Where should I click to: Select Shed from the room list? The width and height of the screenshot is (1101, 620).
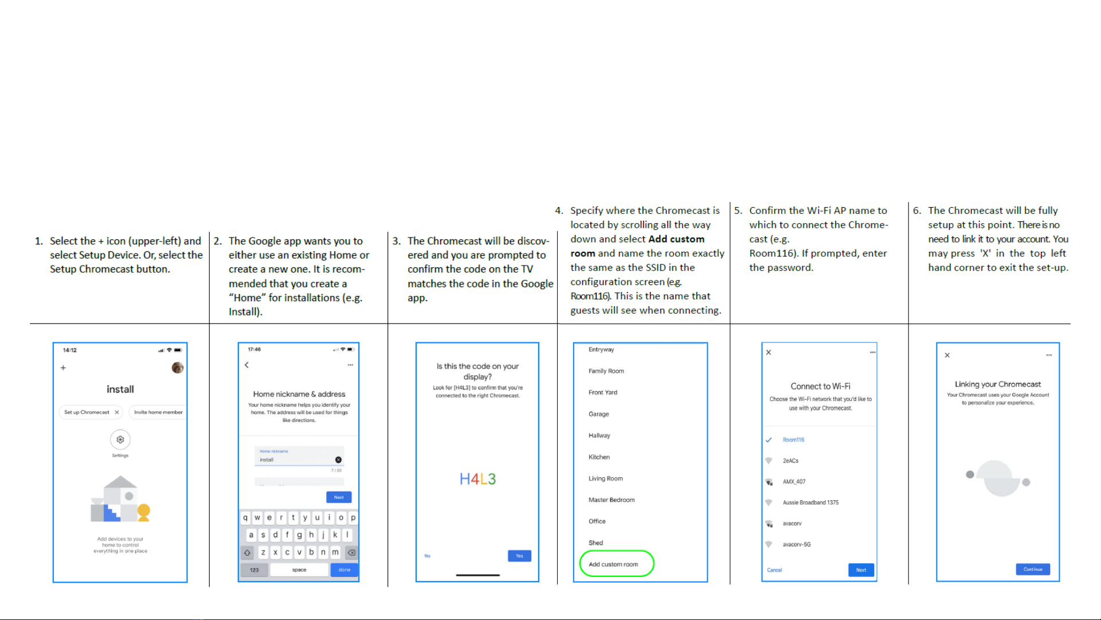596,543
